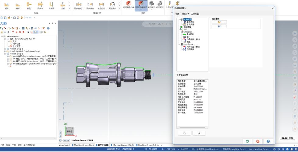The width and height of the screenshot is (298, 152).
Task: Expand Pickoff, Stock Pull, Cutoff - Upper Turret node
Action: point(5,51)
